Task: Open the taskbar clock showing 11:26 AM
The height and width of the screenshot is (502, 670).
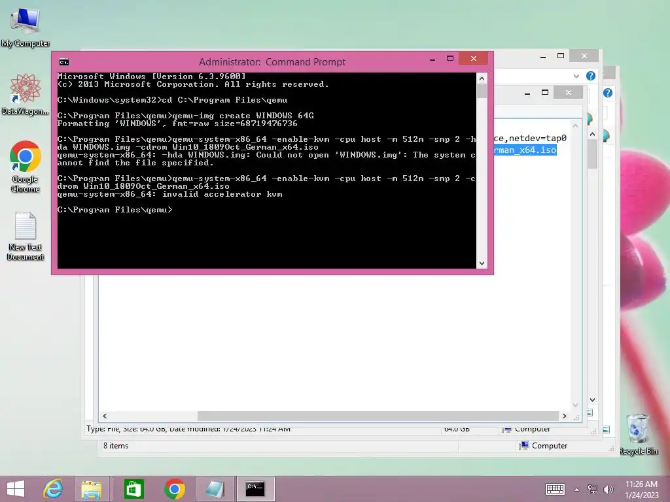Action: [x=641, y=489]
